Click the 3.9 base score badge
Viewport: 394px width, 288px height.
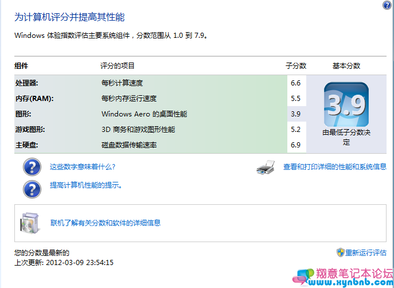(x=346, y=104)
